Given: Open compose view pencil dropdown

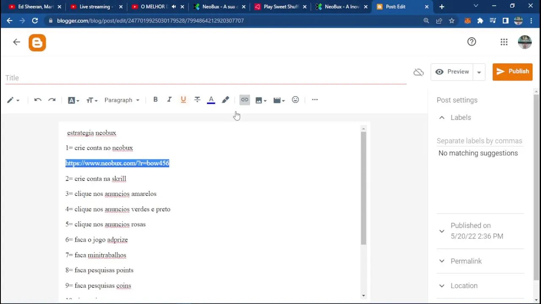Looking at the screenshot, I should click(x=13, y=100).
